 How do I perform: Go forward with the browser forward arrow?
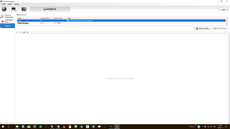pyautogui.click(x=21, y=32)
